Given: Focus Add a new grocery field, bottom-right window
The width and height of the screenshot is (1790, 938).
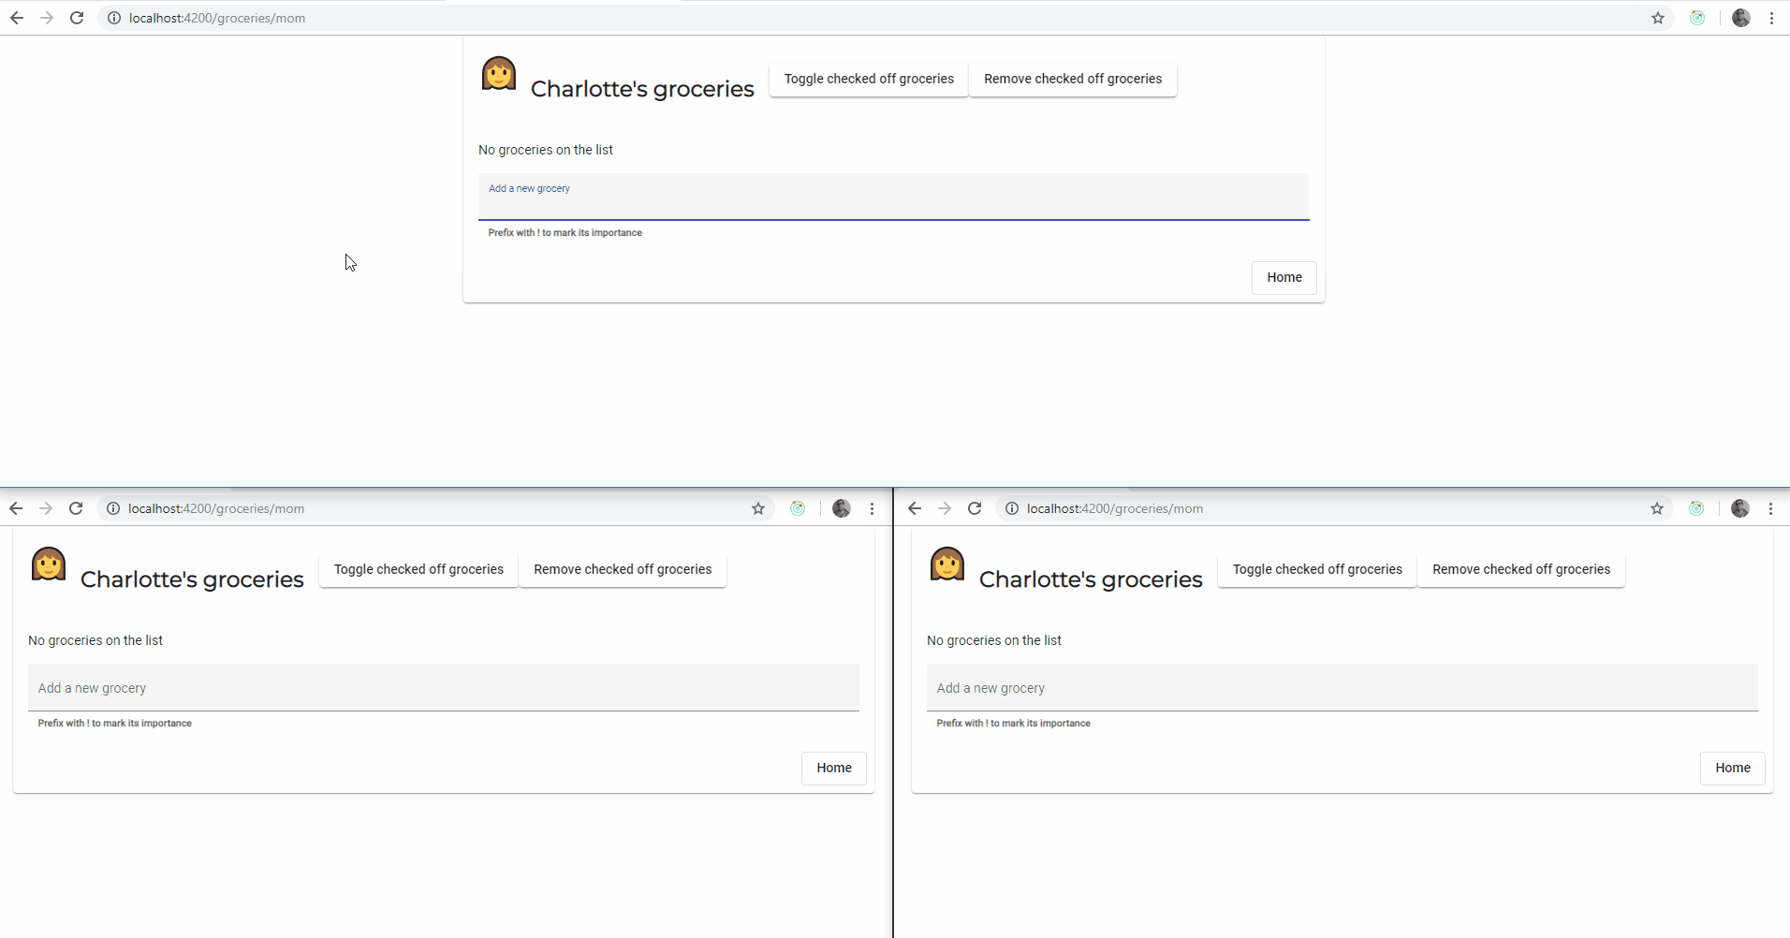Looking at the screenshot, I should click(1342, 688).
